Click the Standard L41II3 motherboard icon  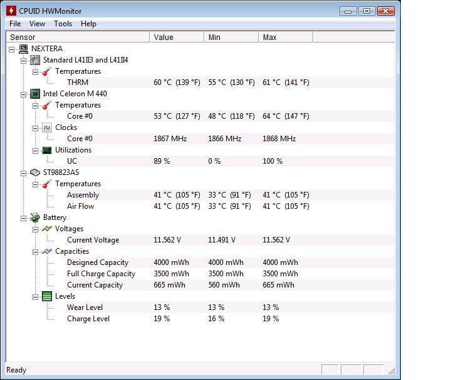(35, 60)
